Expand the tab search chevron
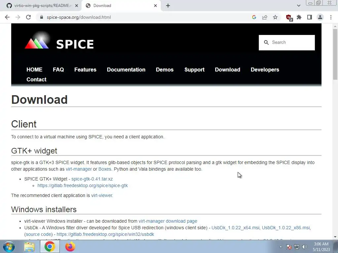The width and height of the screenshot is (338, 253). [298, 6]
